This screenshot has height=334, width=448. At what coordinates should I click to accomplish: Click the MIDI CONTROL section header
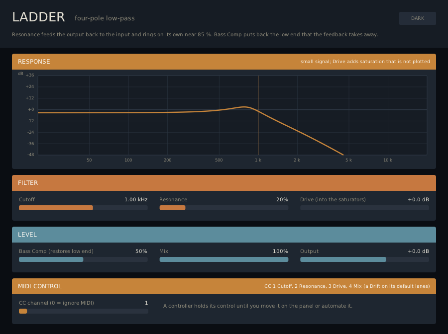pyautogui.click(x=224, y=286)
